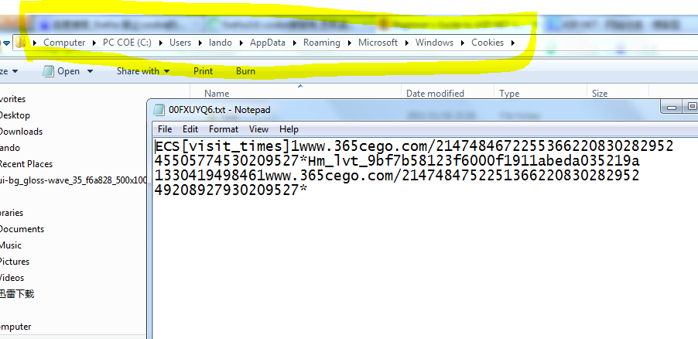Select PC COE (C:) breadcrumb segment
The height and width of the screenshot is (339, 698).
pyautogui.click(x=127, y=43)
